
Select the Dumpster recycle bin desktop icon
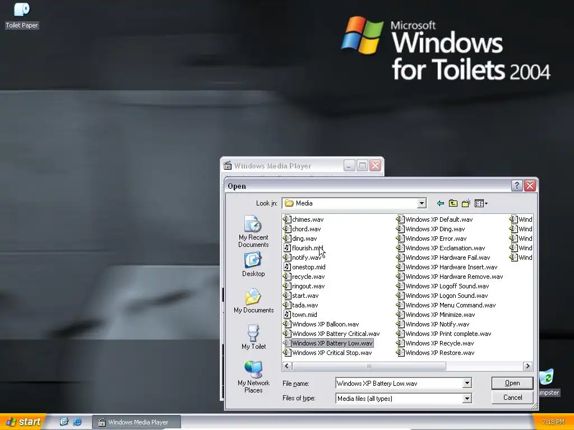point(548,382)
